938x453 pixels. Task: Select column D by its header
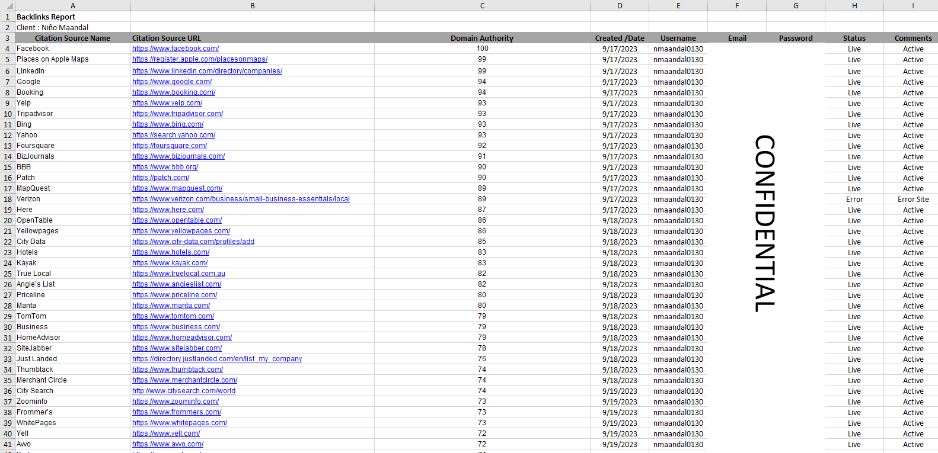pos(620,5)
